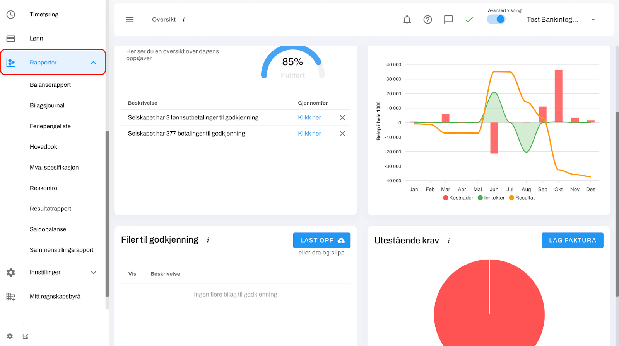Screen dimensions: 619x346
Task: Toggle Inntekter series in chart legend
Action: coord(491,198)
